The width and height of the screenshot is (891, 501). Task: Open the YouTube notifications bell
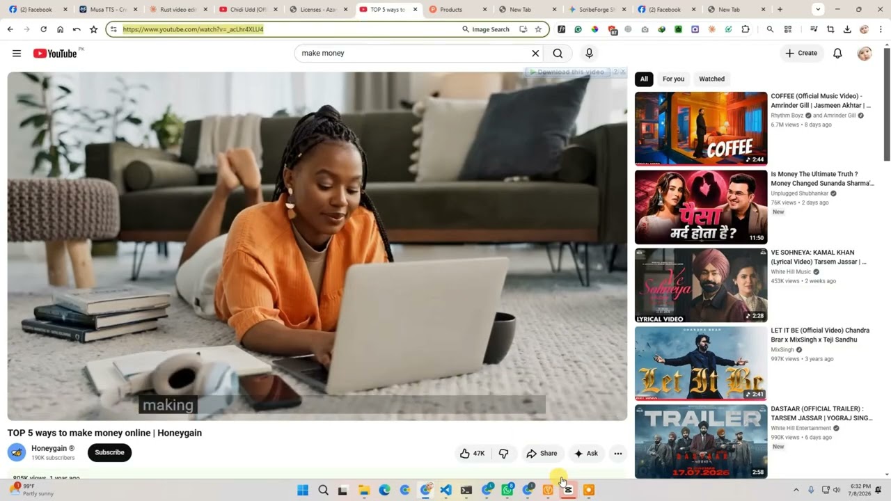coord(837,53)
